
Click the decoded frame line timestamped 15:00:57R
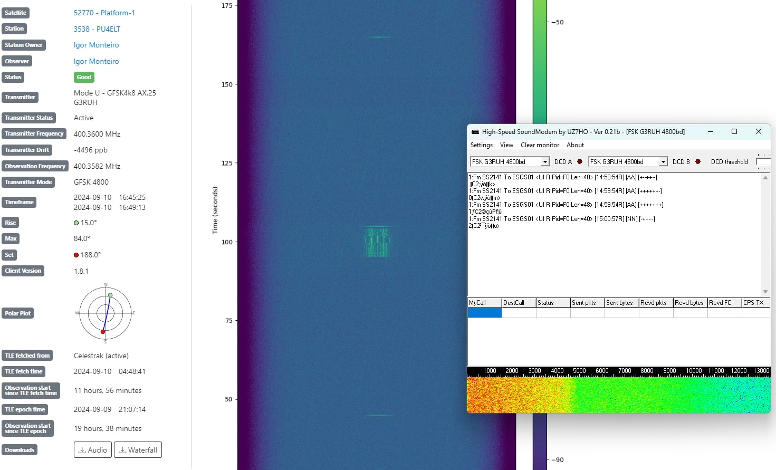click(562, 218)
